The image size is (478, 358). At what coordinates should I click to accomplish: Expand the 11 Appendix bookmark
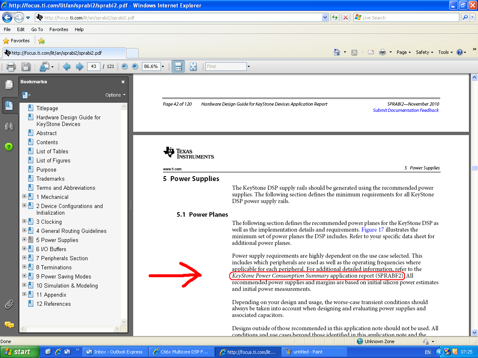tap(24, 294)
